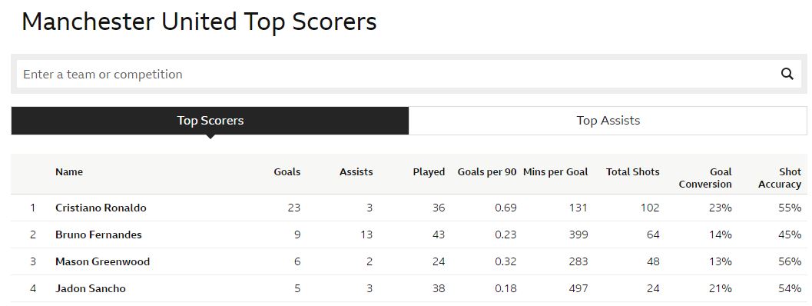Sort by Total Shots column header
This screenshot has height=306, width=812.
point(633,172)
